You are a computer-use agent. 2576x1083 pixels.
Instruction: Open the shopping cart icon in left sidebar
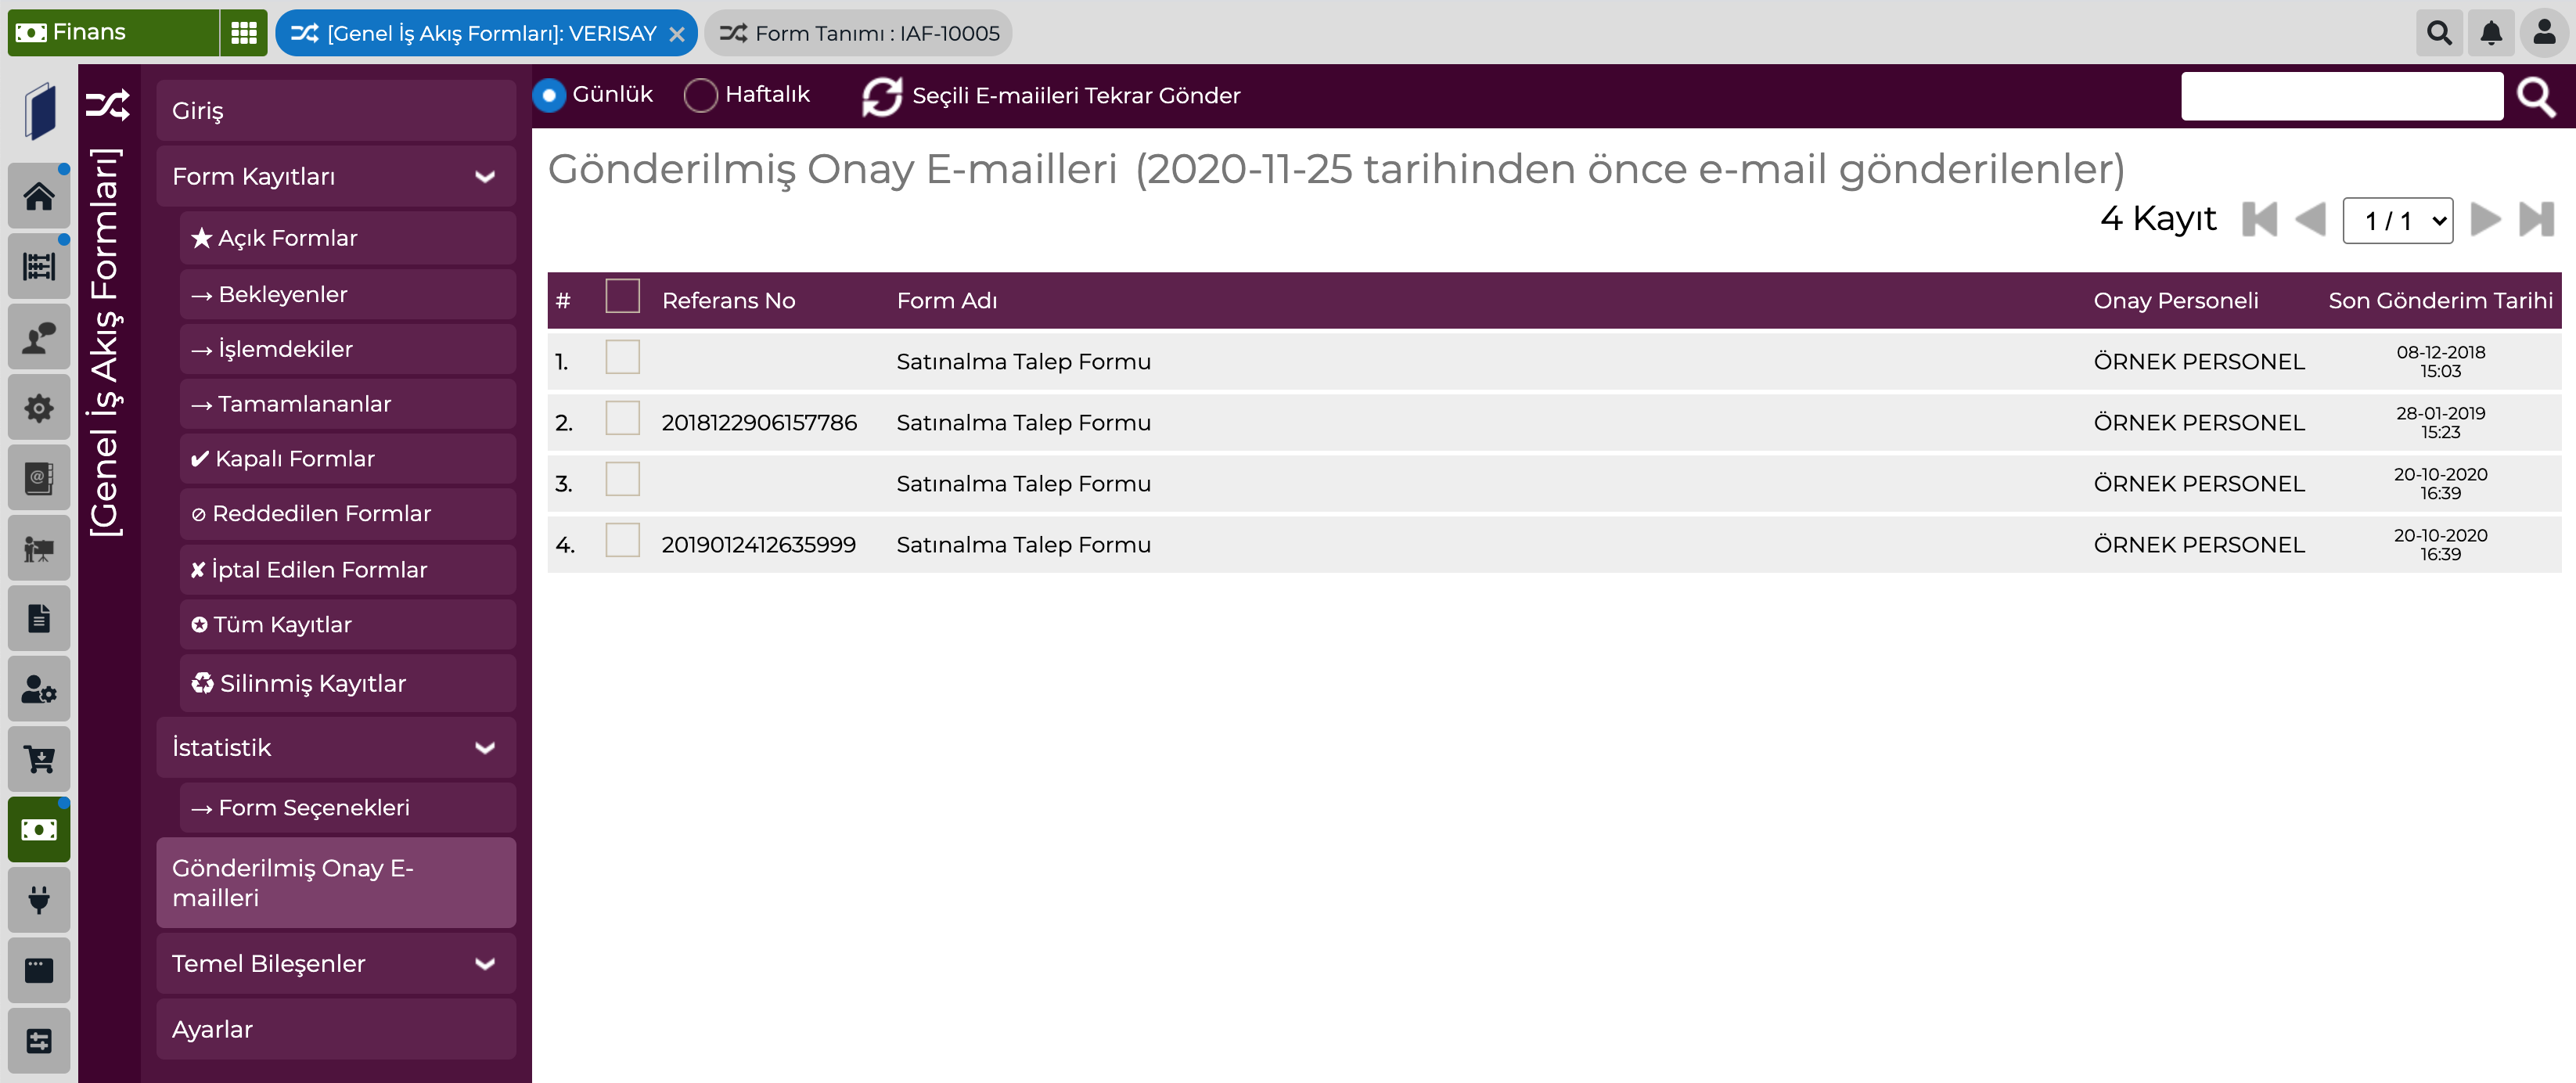coord(39,759)
